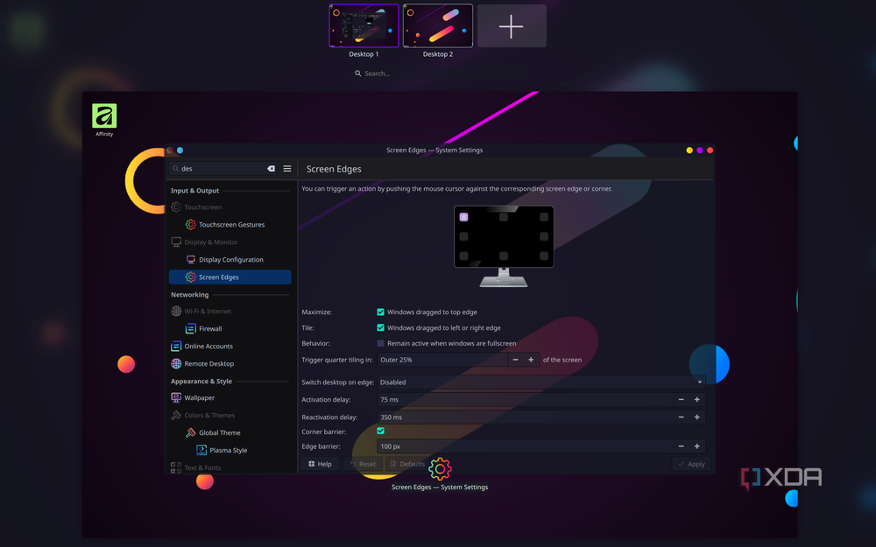
Task: Click the bottom-right corner trigger on monitor preview
Action: [544, 256]
